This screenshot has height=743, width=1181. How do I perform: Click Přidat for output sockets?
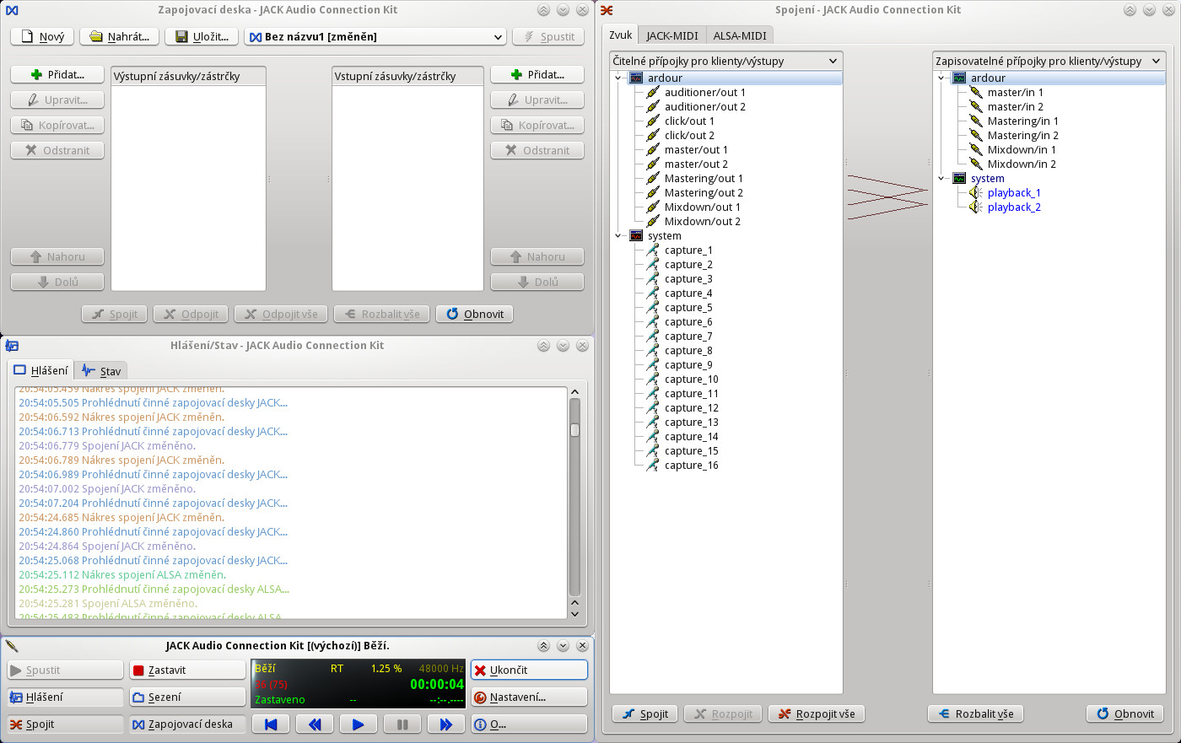[x=57, y=75]
